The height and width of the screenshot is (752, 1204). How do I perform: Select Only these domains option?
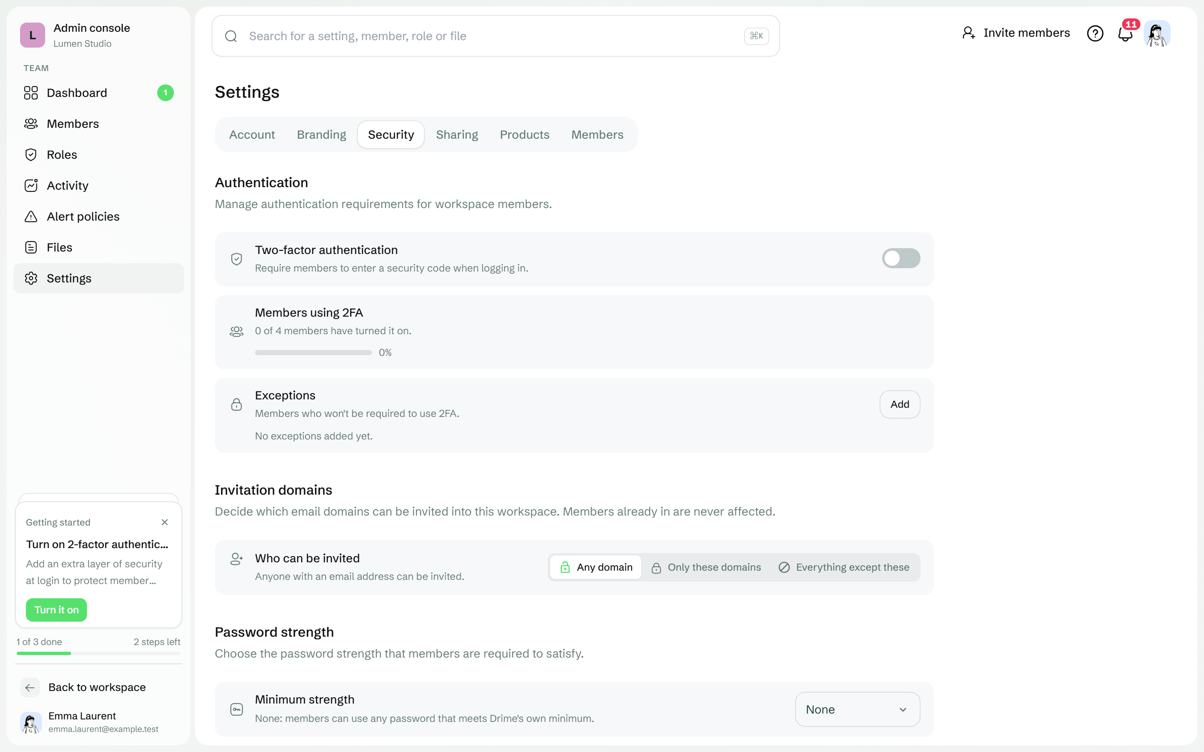[x=706, y=567]
